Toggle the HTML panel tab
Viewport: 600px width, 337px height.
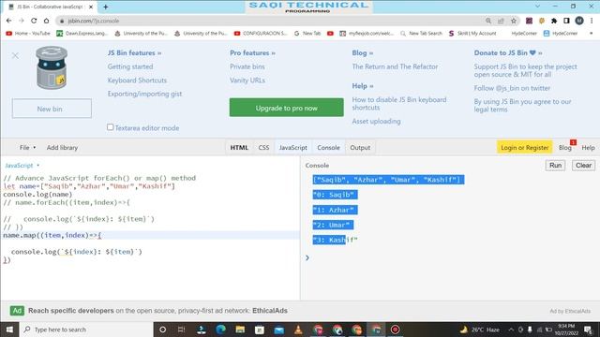pos(239,148)
